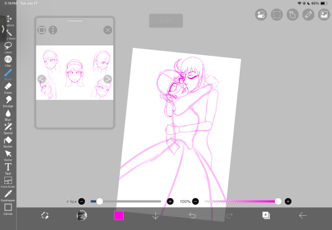
Task: Check the Wi-Fi status icon
Action: tap(299, 4)
